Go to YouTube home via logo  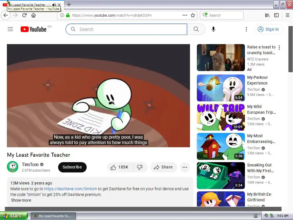point(33,29)
